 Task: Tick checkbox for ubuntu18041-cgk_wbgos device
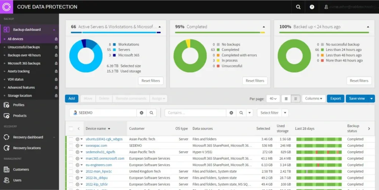(71, 139)
